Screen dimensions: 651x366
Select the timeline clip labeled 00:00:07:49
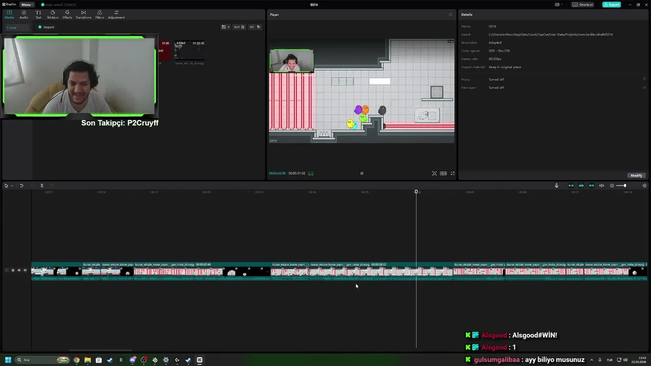coord(202,271)
